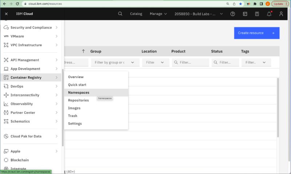
Task: Reload the page in the browser
Action: pyautogui.click(x=17, y=4)
